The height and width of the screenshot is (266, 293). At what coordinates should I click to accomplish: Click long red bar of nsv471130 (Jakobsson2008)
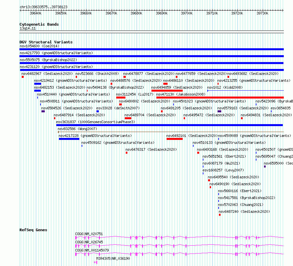[x=220, y=98]
